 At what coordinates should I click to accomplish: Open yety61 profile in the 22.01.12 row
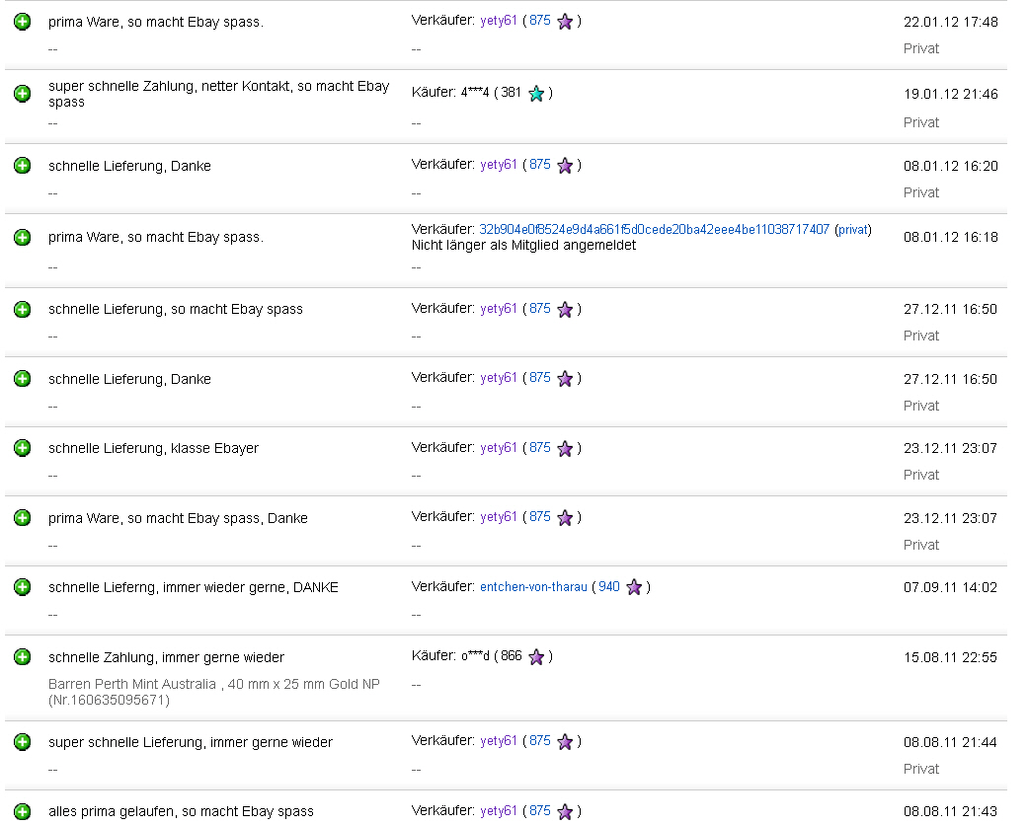coord(499,21)
